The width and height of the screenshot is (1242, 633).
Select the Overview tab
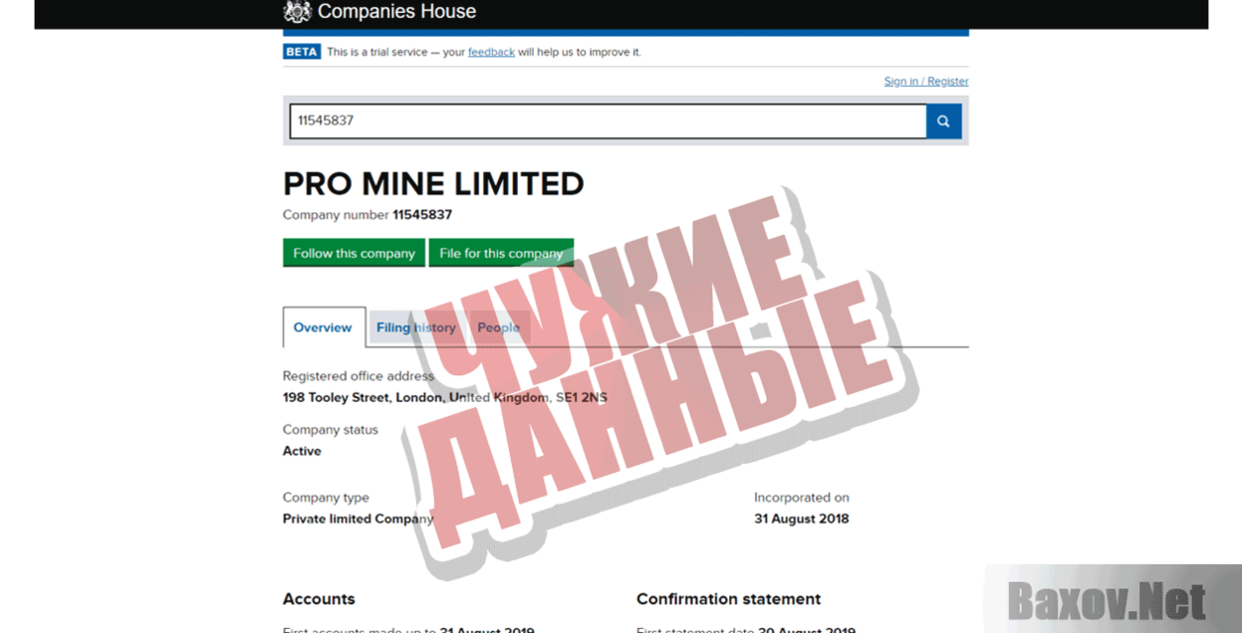324,327
